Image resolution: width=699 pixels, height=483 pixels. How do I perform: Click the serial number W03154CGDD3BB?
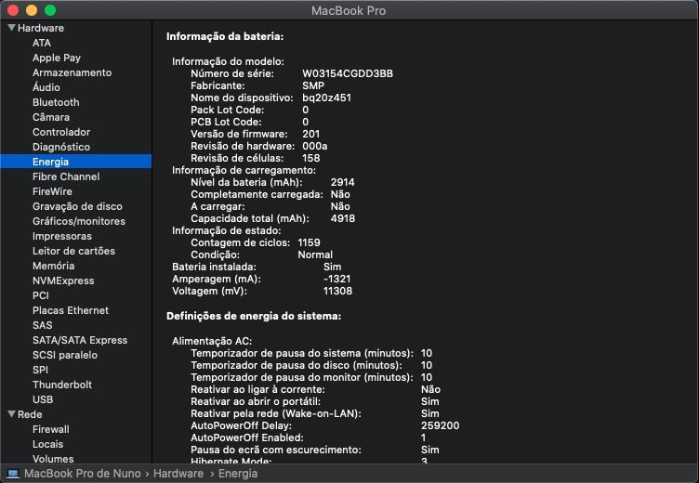[x=348, y=73]
